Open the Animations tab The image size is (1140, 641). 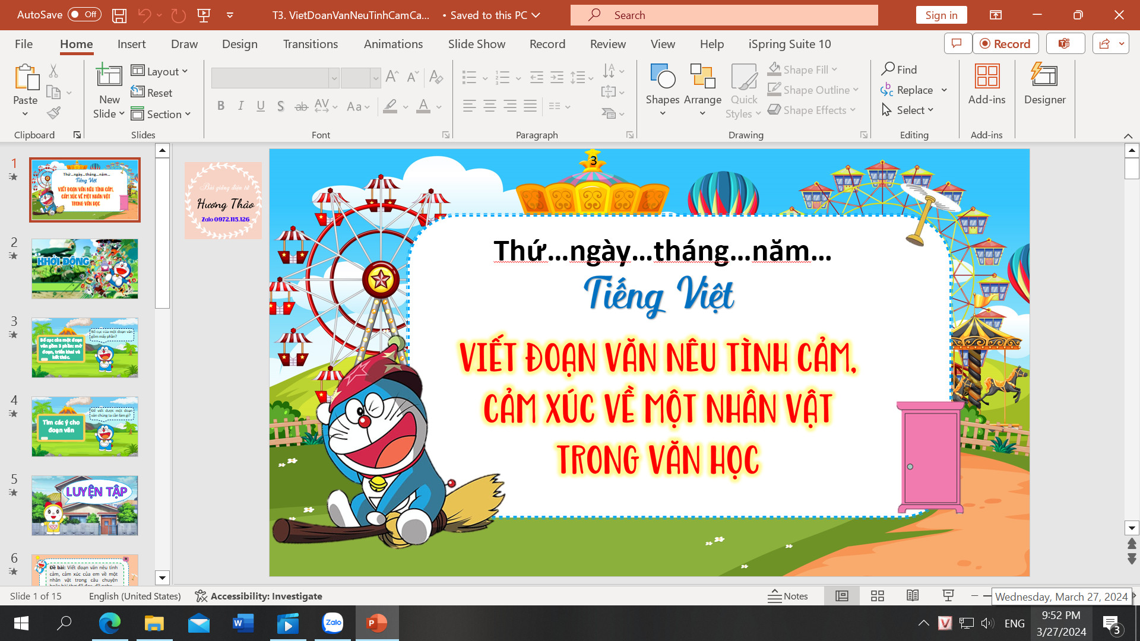tap(393, 44)
